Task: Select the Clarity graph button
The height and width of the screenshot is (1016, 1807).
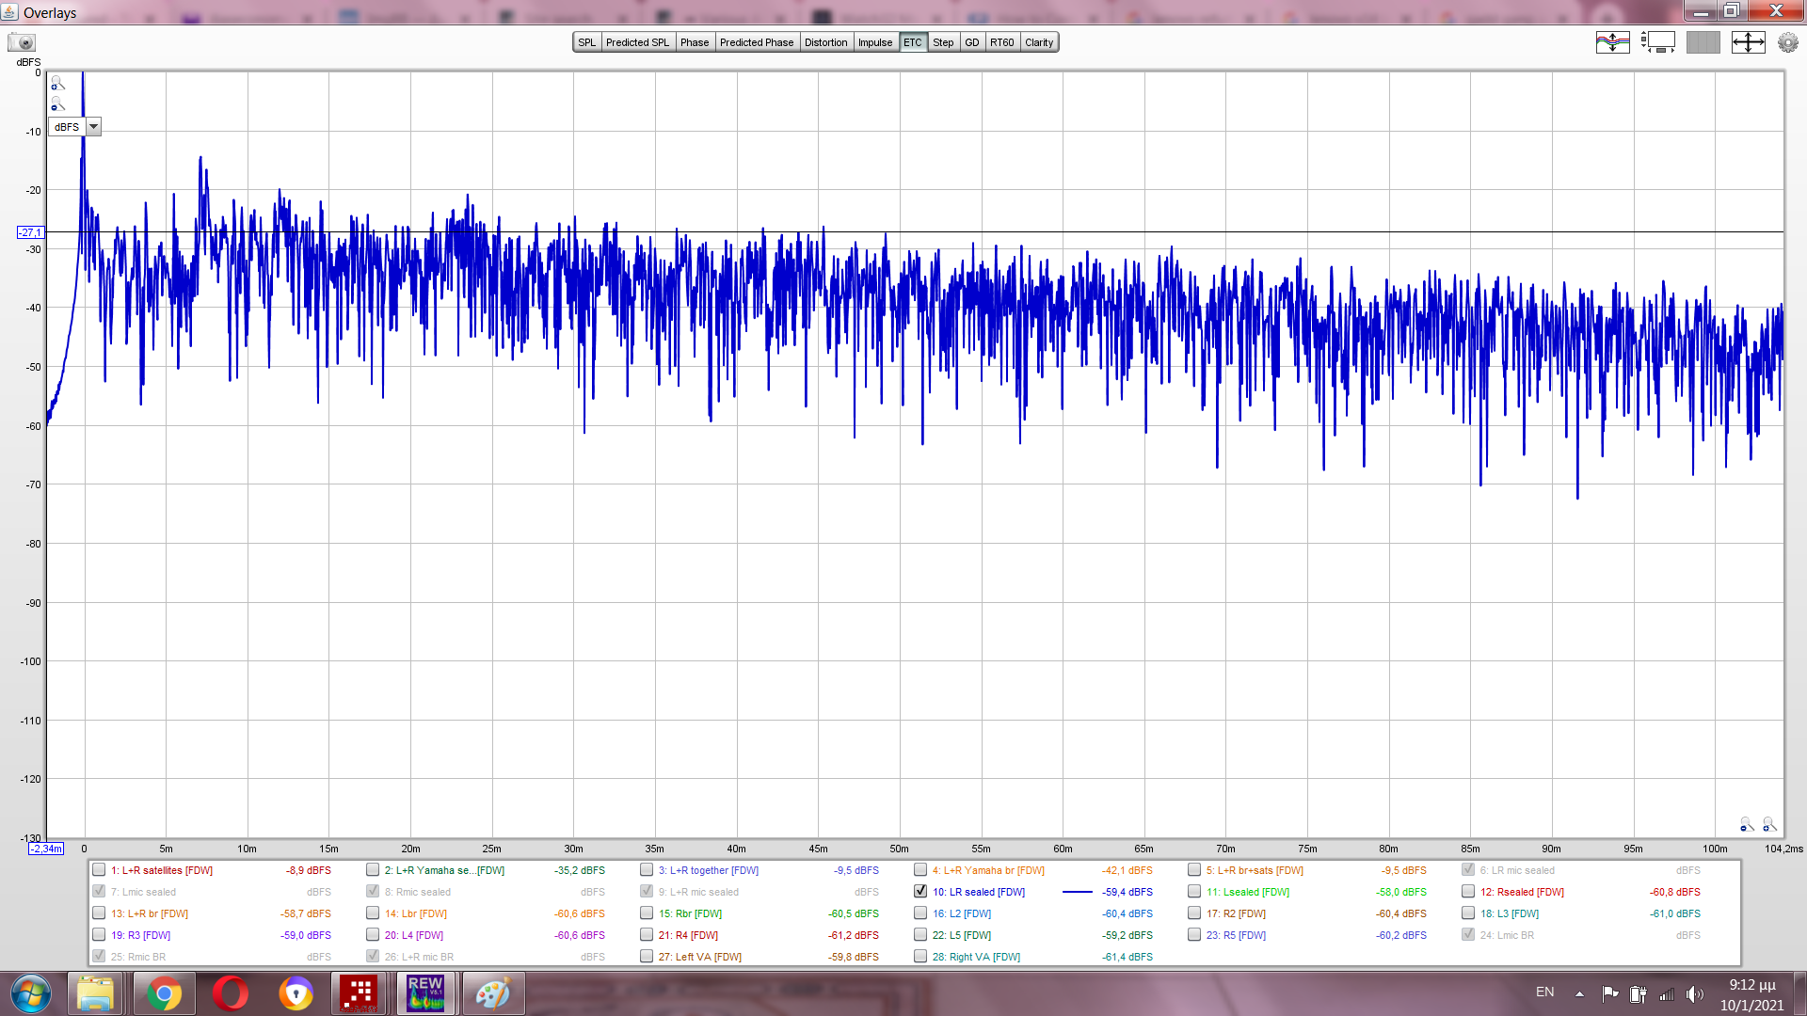Action: (x=1039, y=42)
